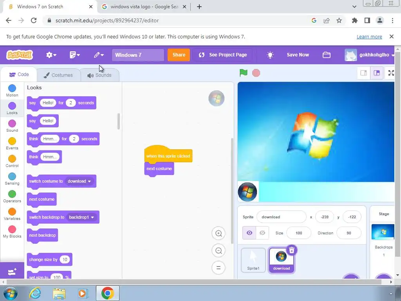This screenshot has height=301, width=401.
Task: Click the Share button
Action: click(179, 55)
